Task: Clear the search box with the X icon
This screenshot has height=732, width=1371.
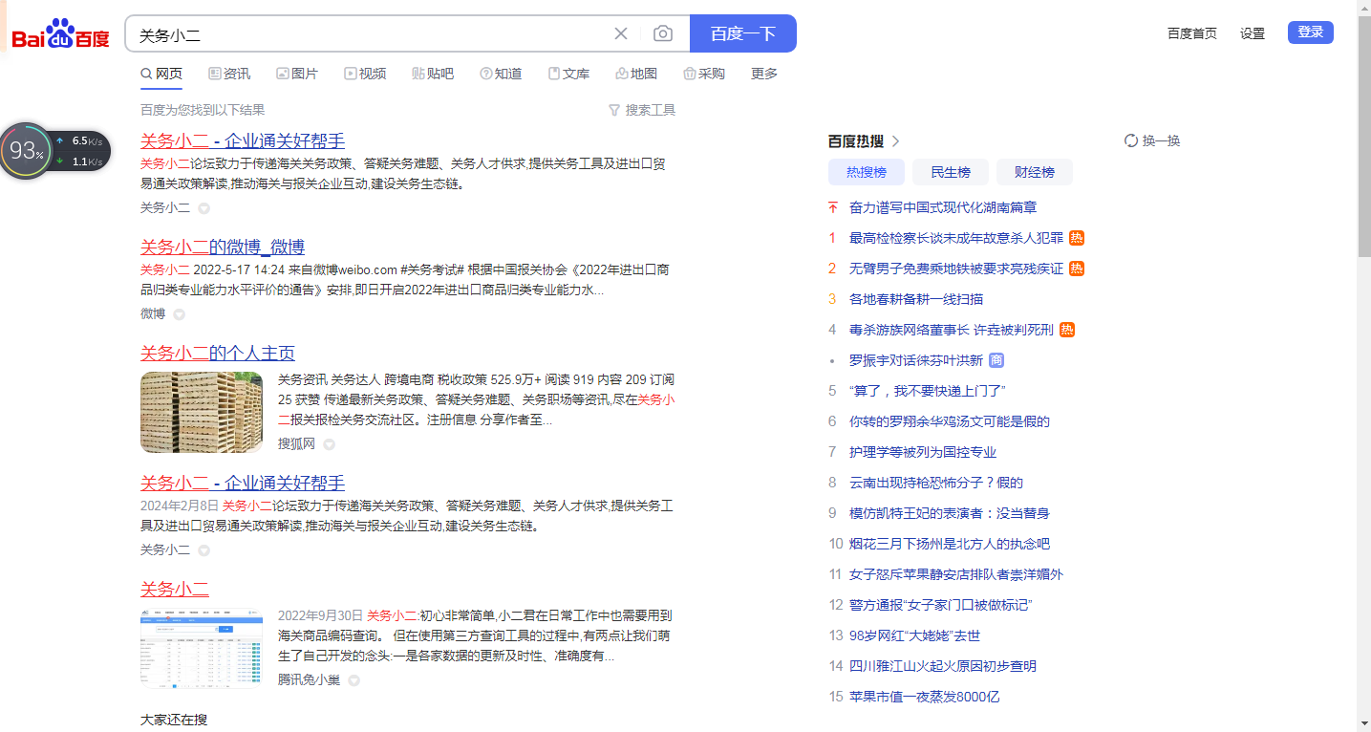Action: point(621,34)
